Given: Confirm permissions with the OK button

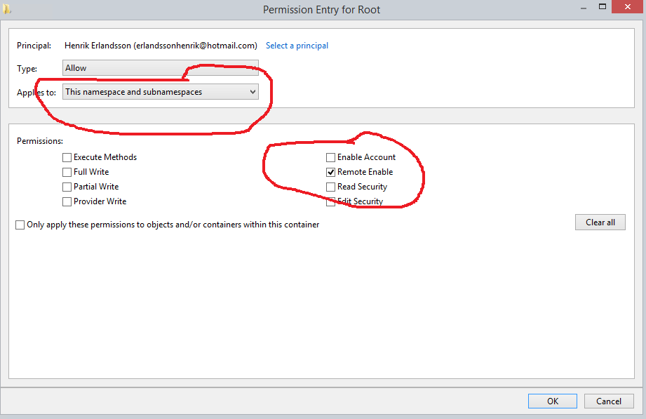Looking at the screenshot, I should point(551,401).
